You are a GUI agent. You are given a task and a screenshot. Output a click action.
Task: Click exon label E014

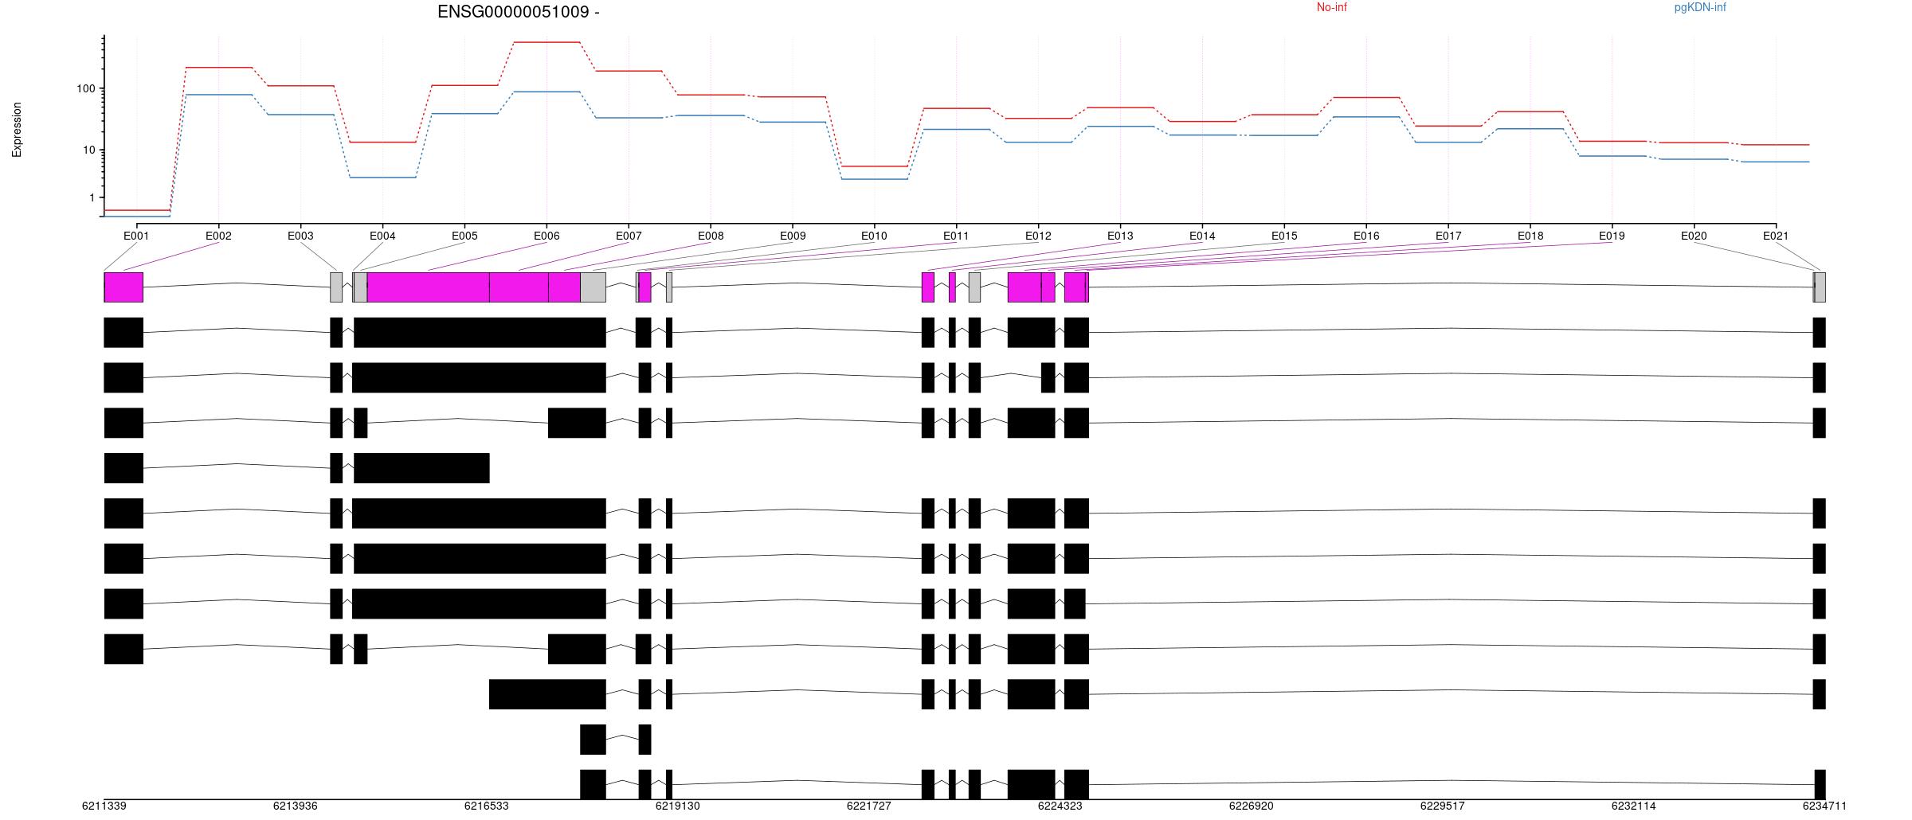click(x=1202, y=236)
